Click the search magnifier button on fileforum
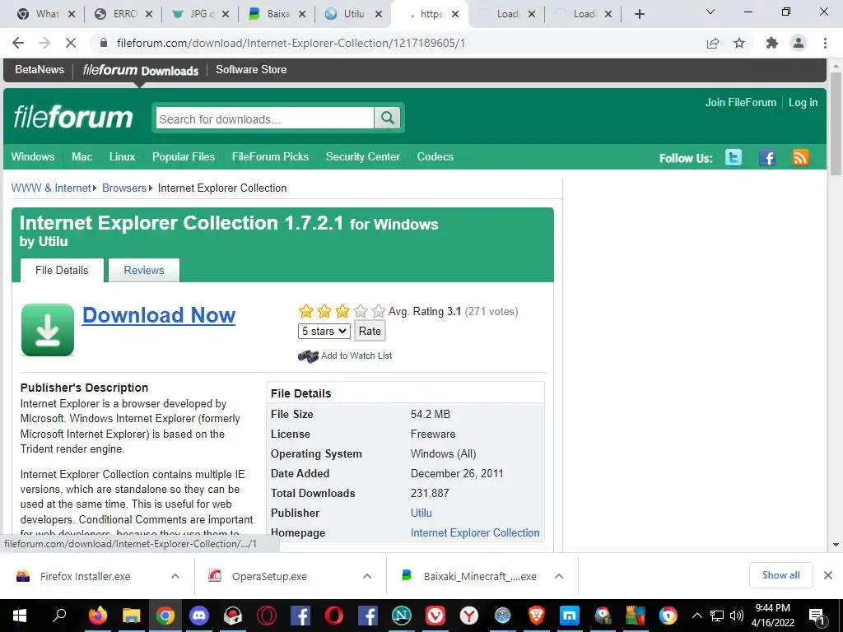The image size is (843, 632). click(x=387, y=118)
